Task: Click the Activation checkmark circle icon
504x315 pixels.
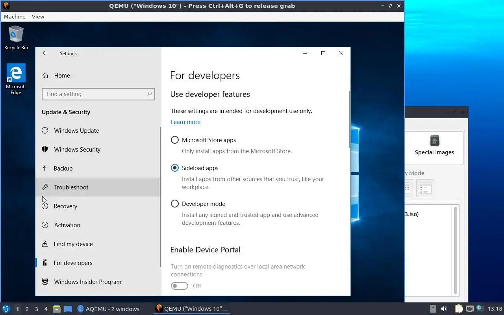Action: tap(45, 225)
